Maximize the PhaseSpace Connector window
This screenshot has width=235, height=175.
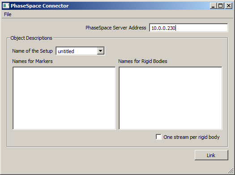221,6
